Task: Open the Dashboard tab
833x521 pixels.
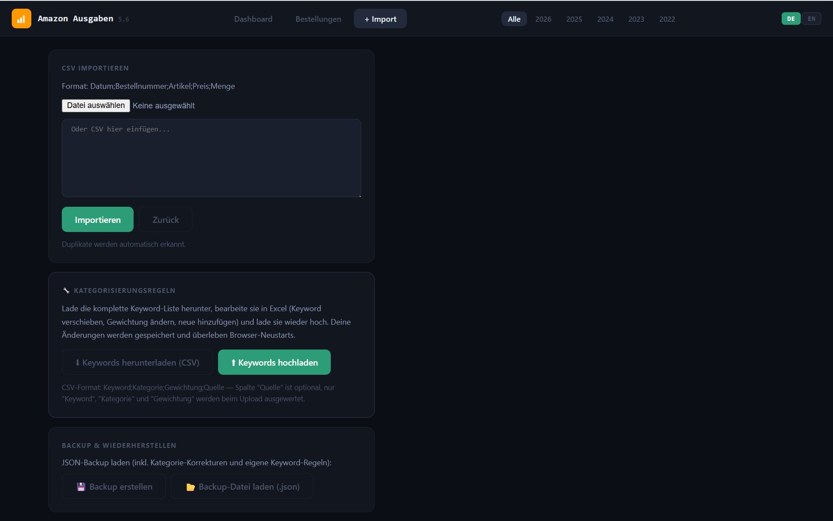Action: [x=253, y=19]
